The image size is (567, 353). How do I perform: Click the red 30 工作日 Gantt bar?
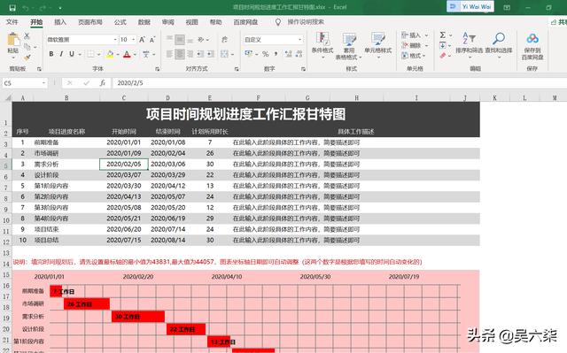138,317
